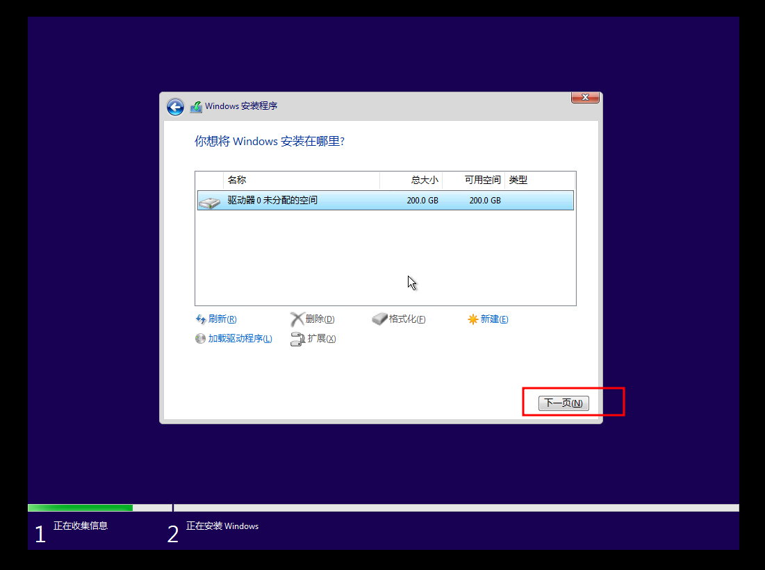Click the Windows setup icon in title bar
This screenshot has width=765, height=570.
(196, 106)
